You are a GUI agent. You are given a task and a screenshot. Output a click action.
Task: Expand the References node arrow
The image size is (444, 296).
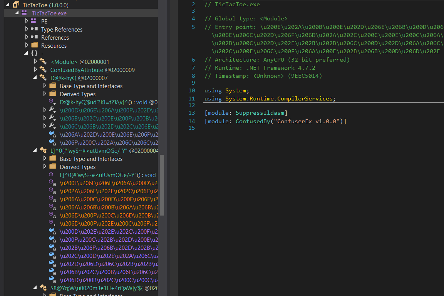(27, 37)
